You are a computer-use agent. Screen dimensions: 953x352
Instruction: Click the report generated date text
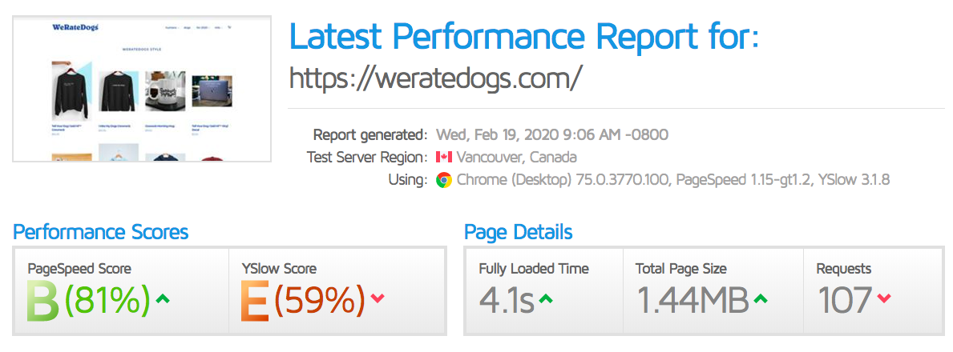click(552, 134)
